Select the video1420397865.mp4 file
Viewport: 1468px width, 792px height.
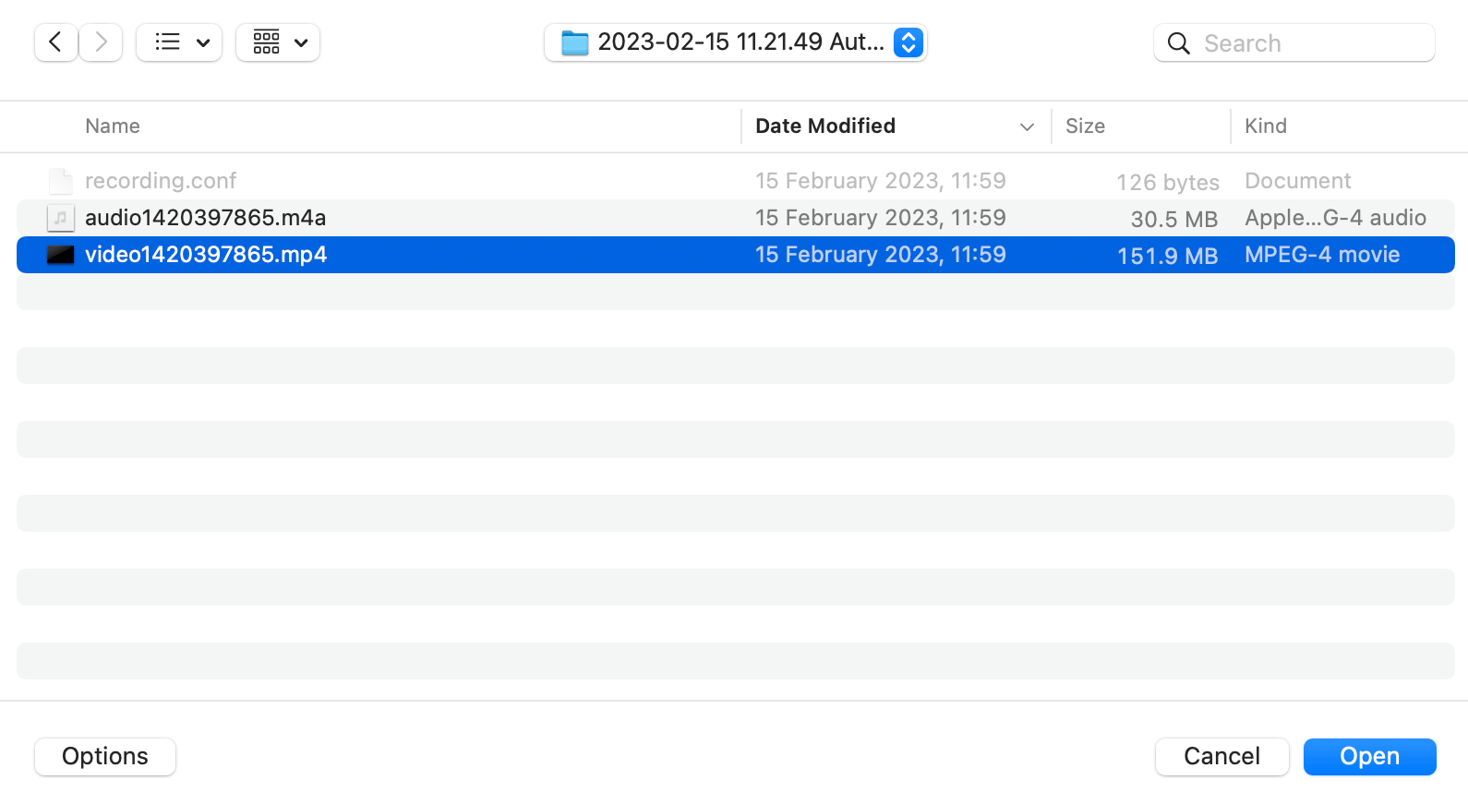(736, 255)
